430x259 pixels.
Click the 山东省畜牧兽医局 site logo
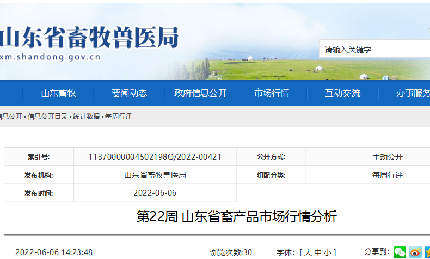pyautogui.click(x=90, y=37)
